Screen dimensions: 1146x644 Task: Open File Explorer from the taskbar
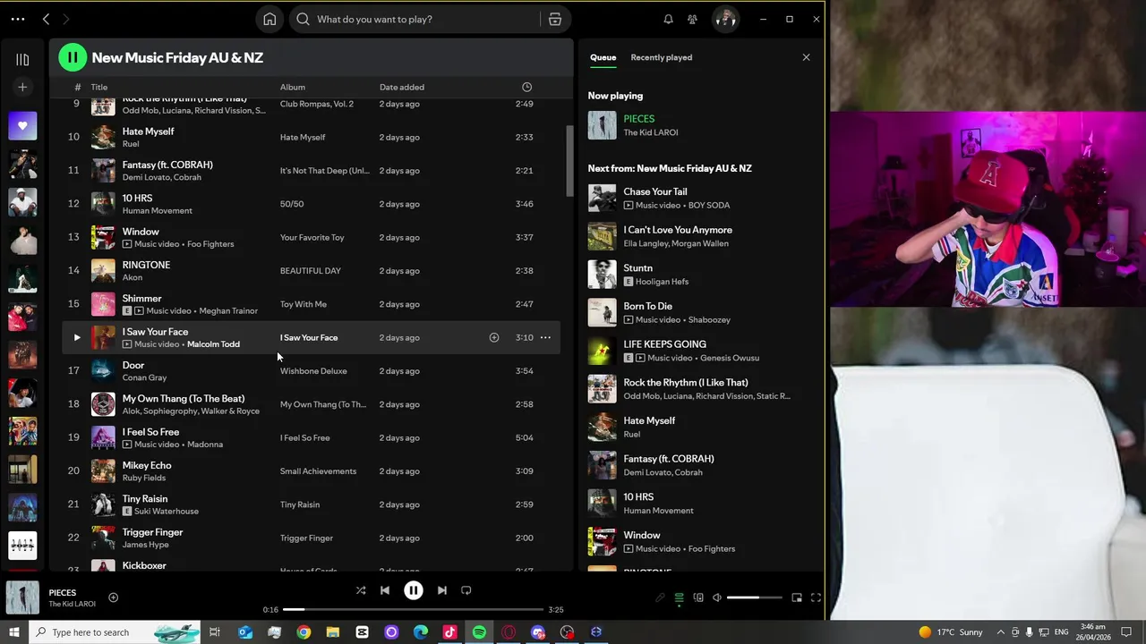click(x=332, y=632)
